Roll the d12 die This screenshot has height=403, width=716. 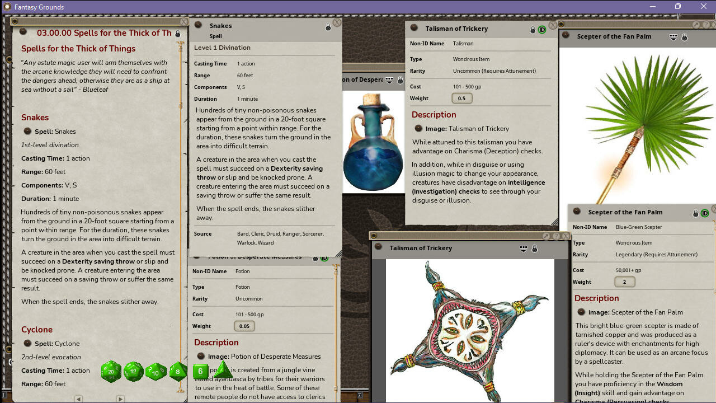133,371
